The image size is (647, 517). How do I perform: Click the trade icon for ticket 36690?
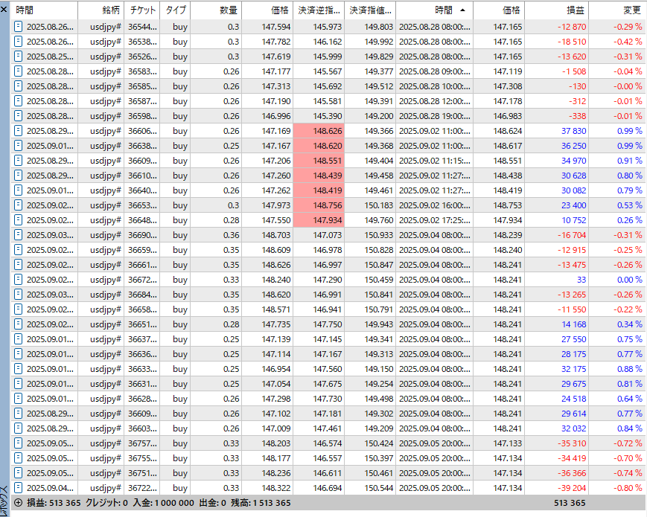point(18,235)
